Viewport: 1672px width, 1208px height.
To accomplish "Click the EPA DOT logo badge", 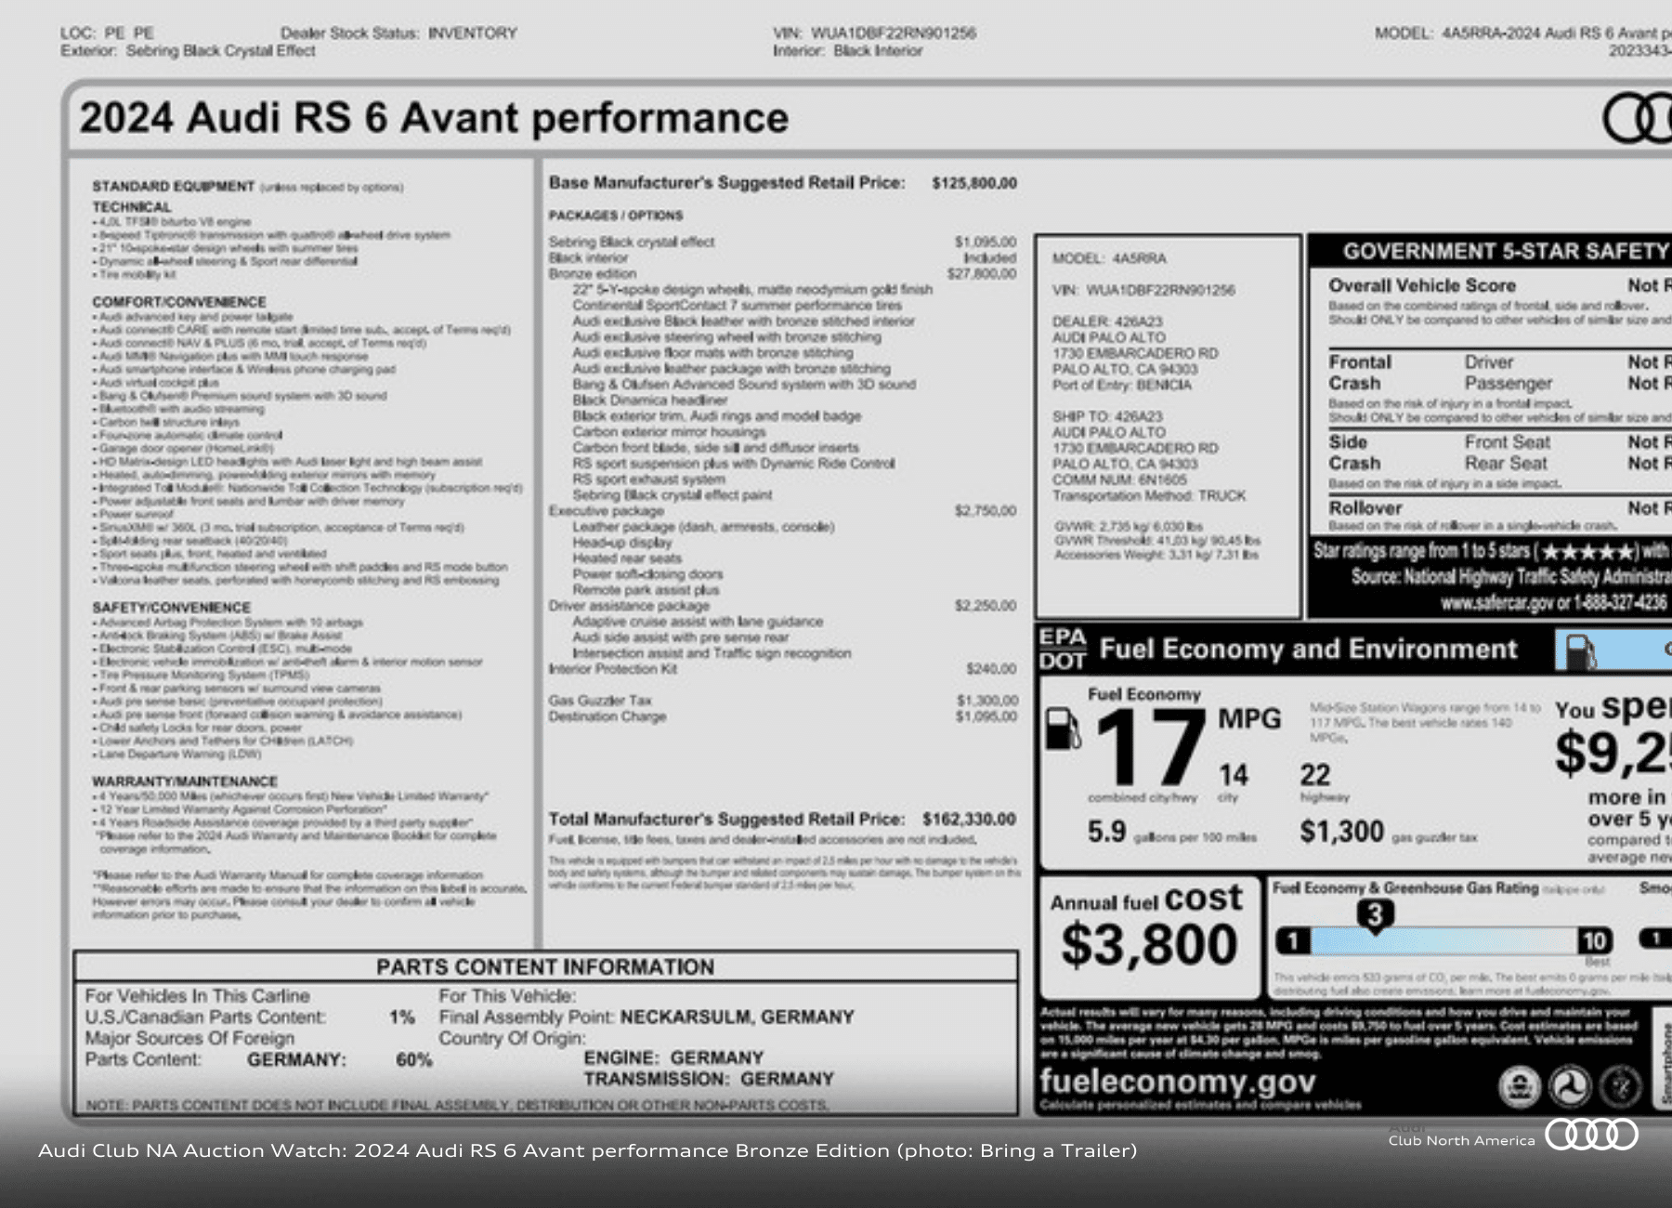I will coord(1063,649).
